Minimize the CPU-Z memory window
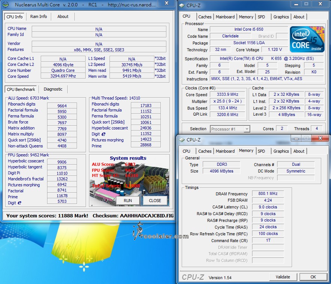 click(296, 138)
